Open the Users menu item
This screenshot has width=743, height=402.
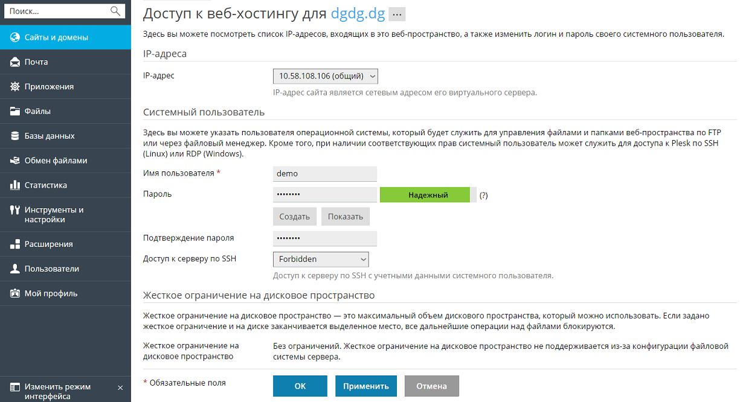(52, 269)
